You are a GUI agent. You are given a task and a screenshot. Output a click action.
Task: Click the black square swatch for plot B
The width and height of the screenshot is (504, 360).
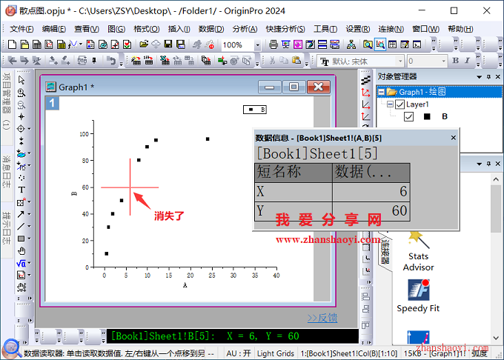(x=427, y=116)
